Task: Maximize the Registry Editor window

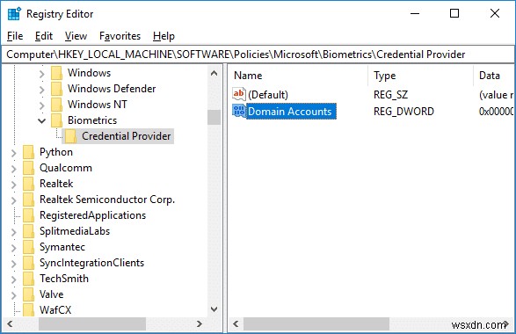Action: 454,13
